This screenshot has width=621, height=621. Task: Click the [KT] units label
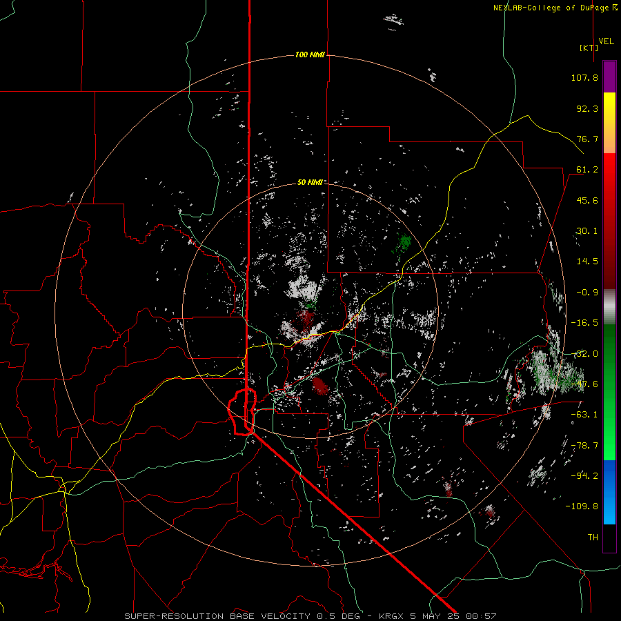point(589,48)
